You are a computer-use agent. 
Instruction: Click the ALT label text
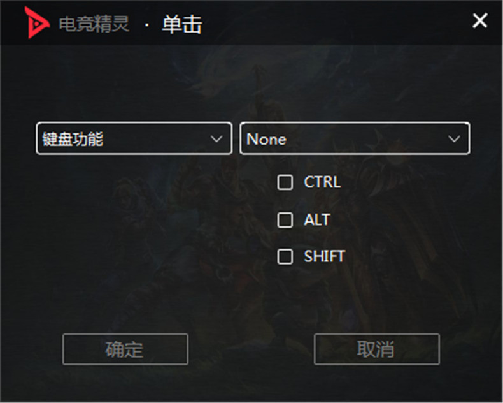tap(317, 220)
